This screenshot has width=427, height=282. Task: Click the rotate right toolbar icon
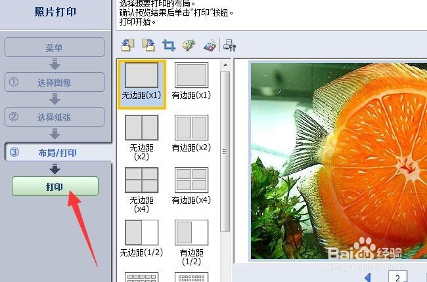coord(148,45)
